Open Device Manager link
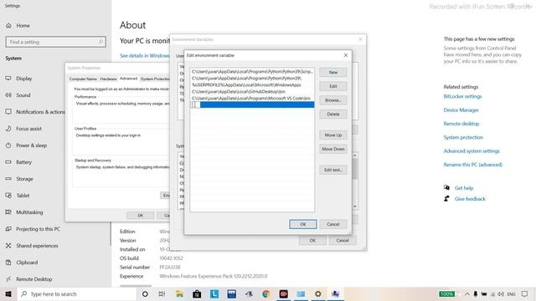Screen dimensions: 536x301 [461, 110]
